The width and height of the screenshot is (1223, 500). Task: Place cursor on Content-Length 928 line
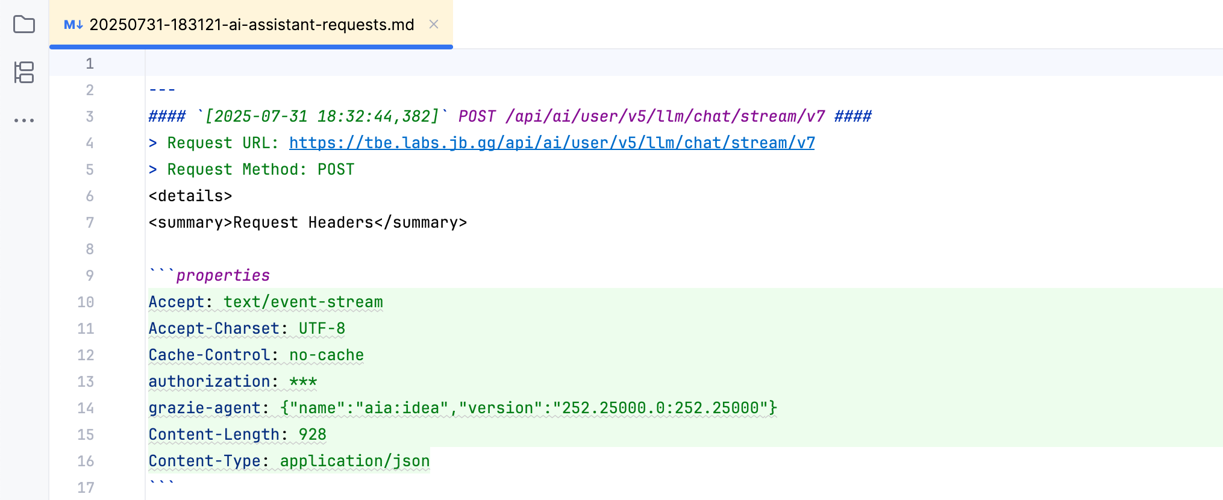pos(237,434)
